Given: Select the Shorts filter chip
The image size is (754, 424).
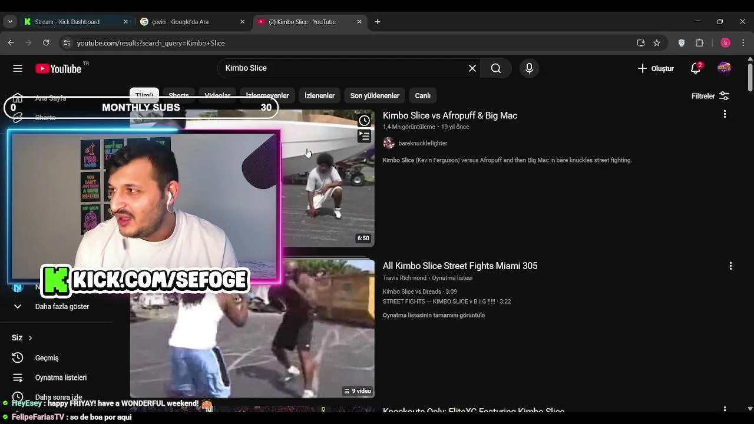Looking at the screenshot, I should point(178,96).
